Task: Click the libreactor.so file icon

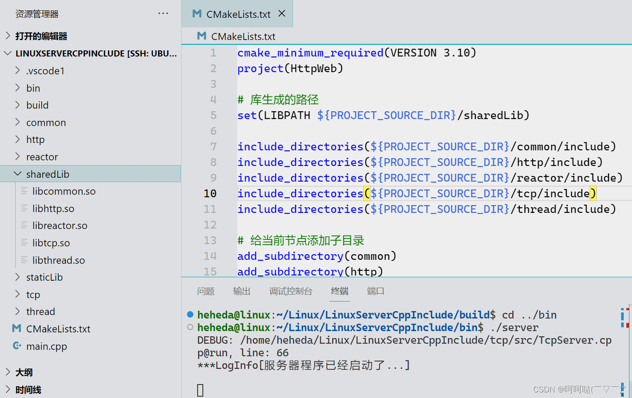Action: [x=24, y=226]
